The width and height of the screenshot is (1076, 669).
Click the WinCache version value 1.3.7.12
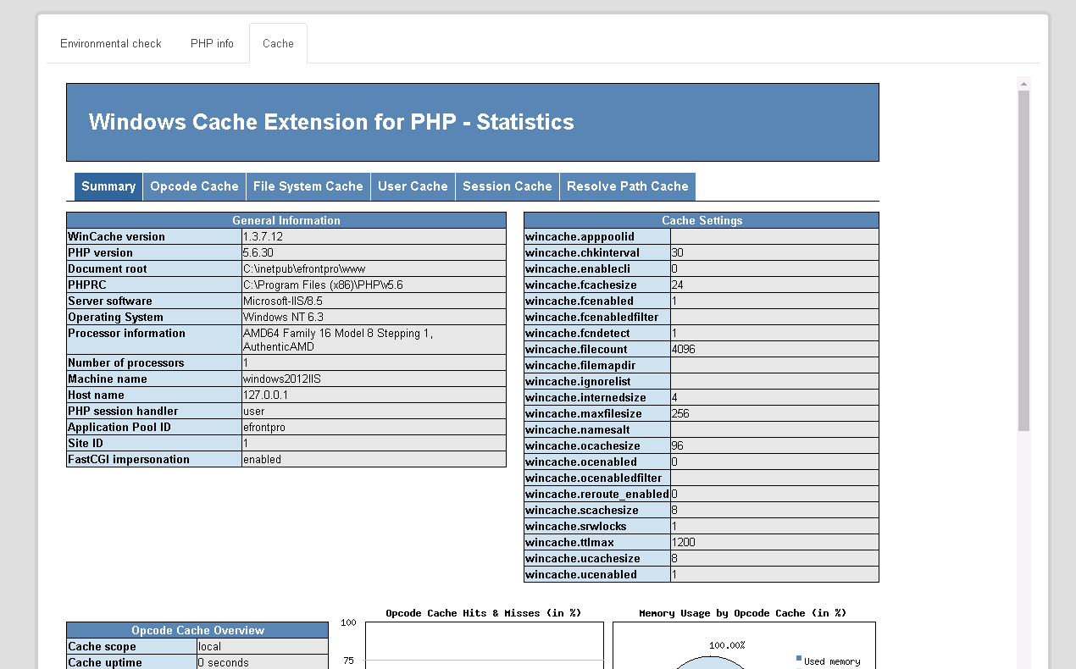263,236
